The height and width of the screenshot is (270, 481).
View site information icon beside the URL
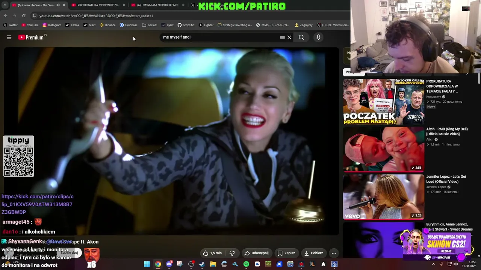[35, 16]
